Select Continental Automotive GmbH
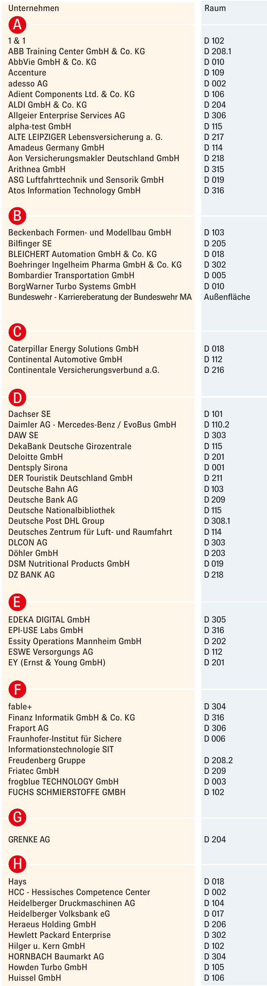This screenshot has width=267, height=986. pos(65,359)
